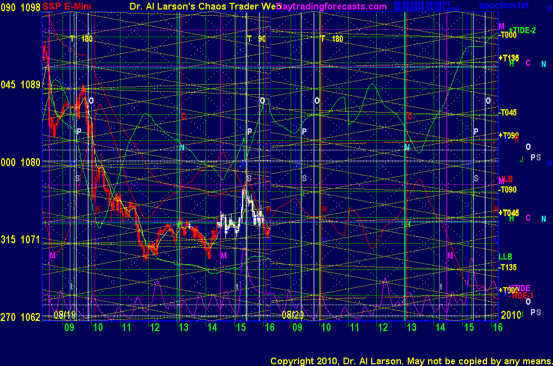
Task: Click the '08/19' date label
Action: pyautogui.click(x=65, y=315)
